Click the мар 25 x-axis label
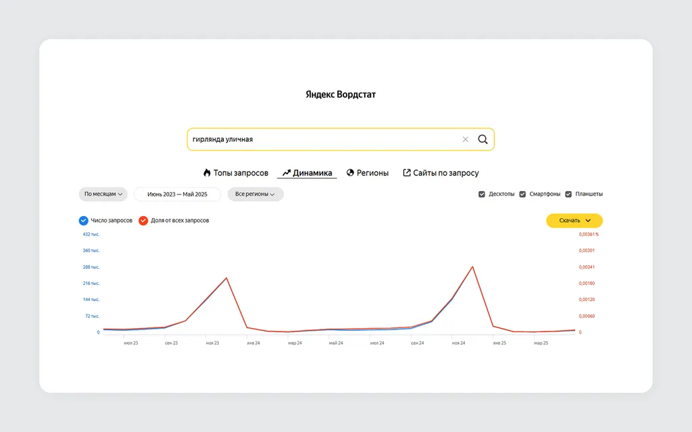692x432 pixels. pos(541,343)
